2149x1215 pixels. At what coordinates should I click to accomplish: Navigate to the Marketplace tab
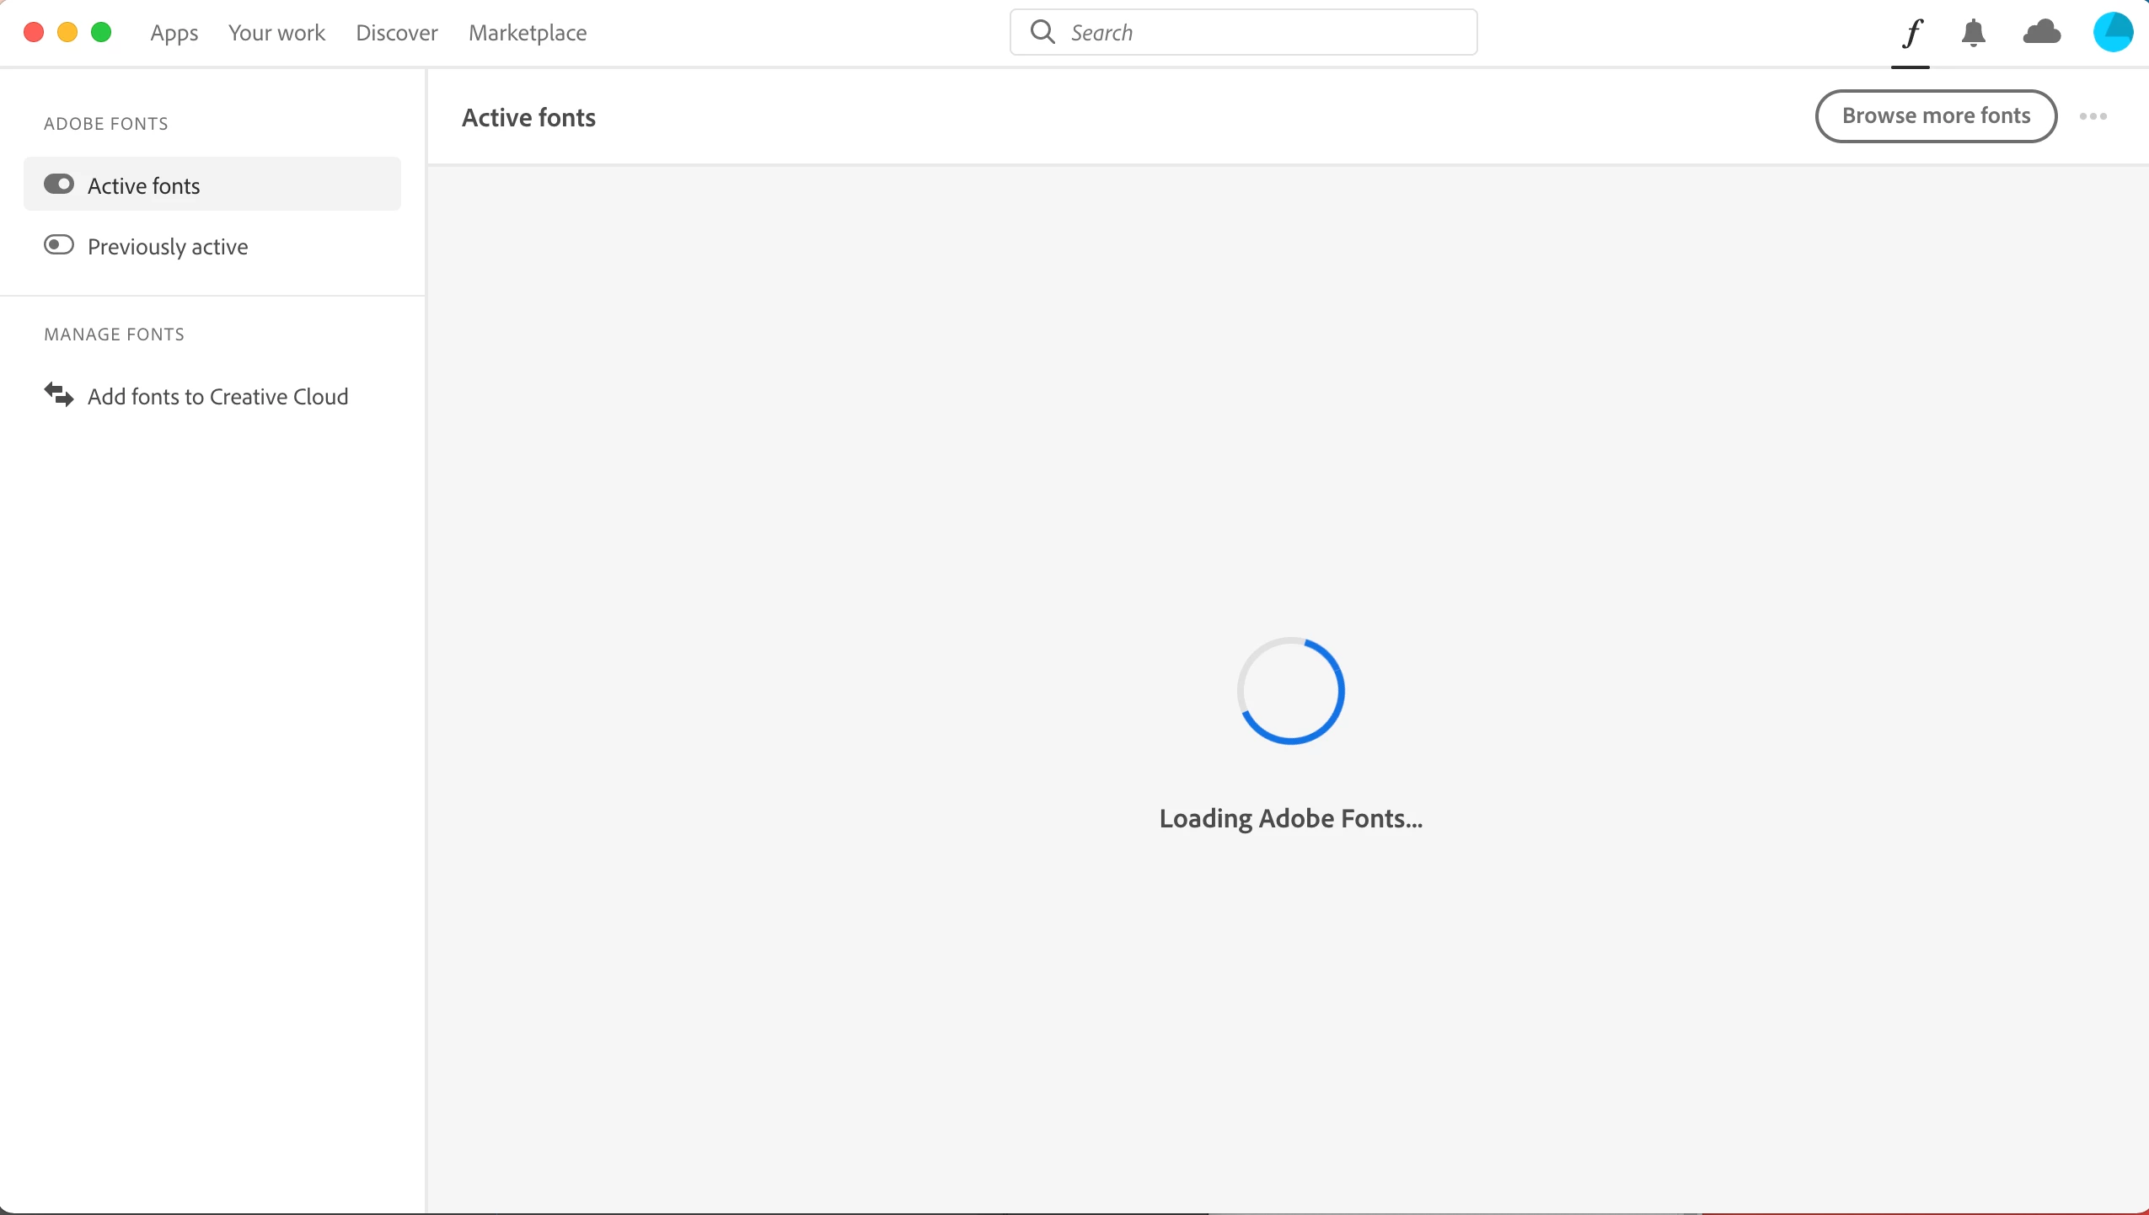click(528, 33)
